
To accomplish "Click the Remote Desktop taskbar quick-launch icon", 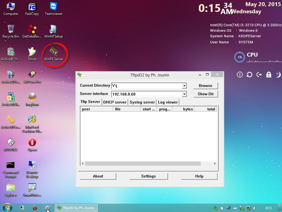I will [x=22, y=208].
